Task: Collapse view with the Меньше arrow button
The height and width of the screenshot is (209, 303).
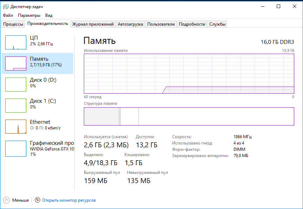Action: [7, 200]
